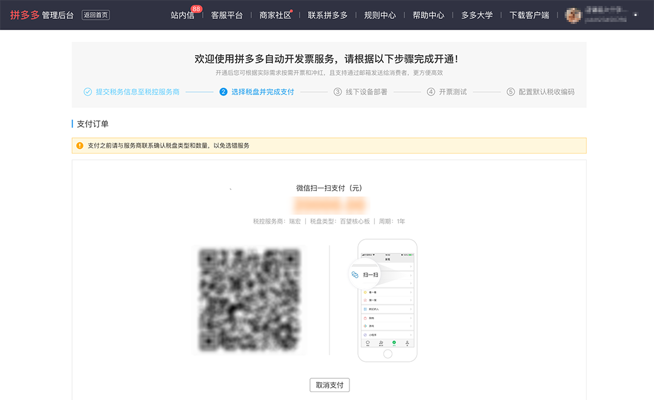The width and height of the screenshot is (654, 400).
Task: Click the user avatar picture
Action: click(x=573, y=15)
